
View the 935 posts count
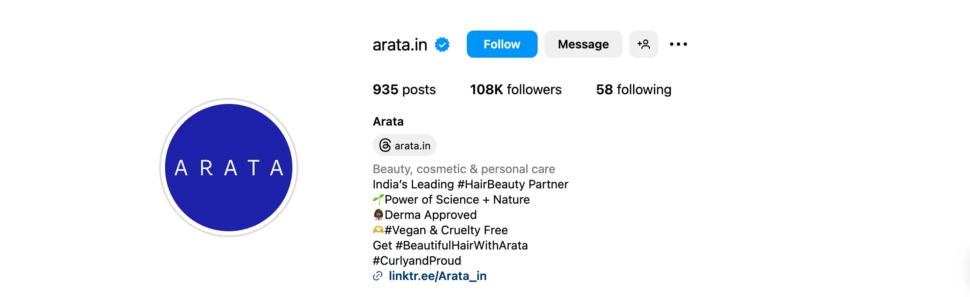click(x=404, y=90)
